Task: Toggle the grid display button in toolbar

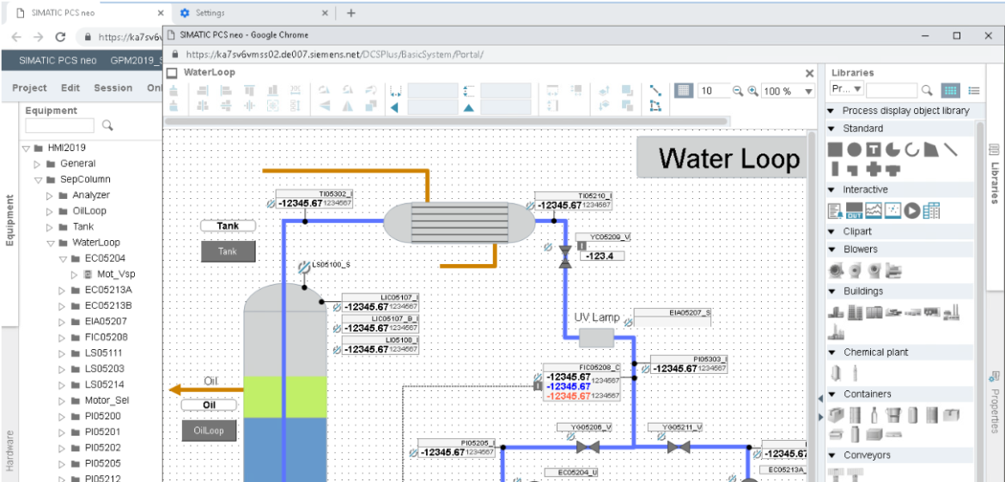Action: click(x=682, y=91)
